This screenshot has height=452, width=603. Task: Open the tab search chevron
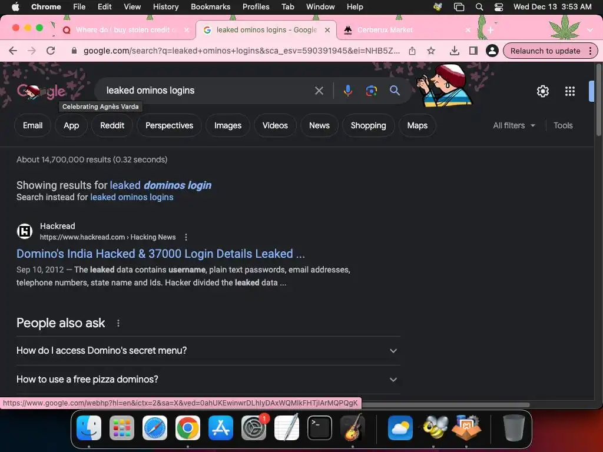pos(590,30)
